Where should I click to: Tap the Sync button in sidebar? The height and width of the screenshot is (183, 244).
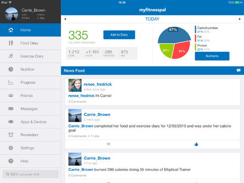[x=30, y=174]
